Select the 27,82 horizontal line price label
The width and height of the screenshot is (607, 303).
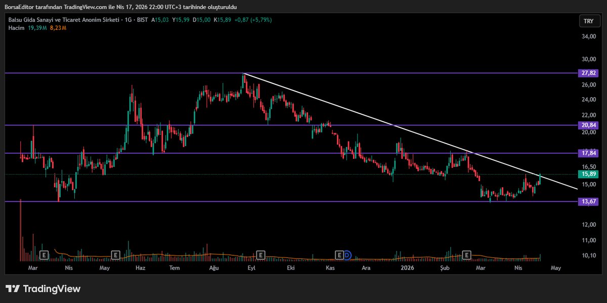(x=589, y=73)
